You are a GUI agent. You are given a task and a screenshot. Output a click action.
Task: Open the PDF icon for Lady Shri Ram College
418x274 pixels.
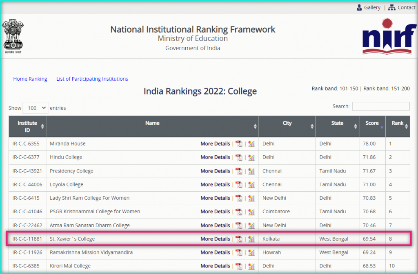pyautogui.click(x=239, y=198)
